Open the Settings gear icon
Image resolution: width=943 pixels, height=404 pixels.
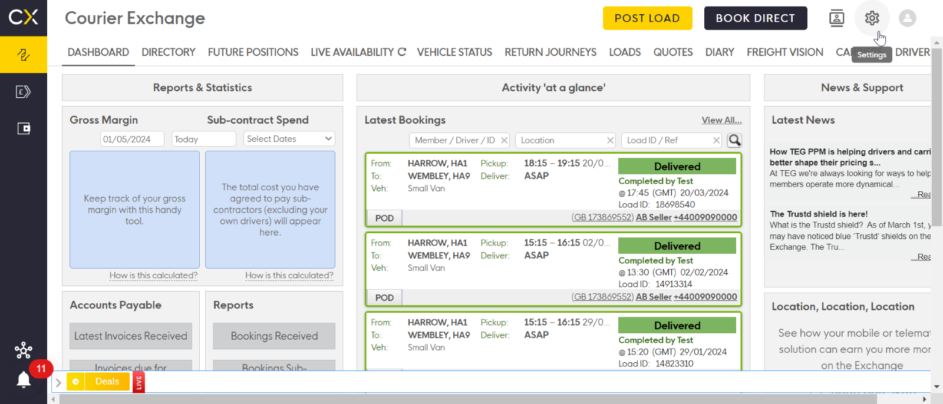click(872, 18)
